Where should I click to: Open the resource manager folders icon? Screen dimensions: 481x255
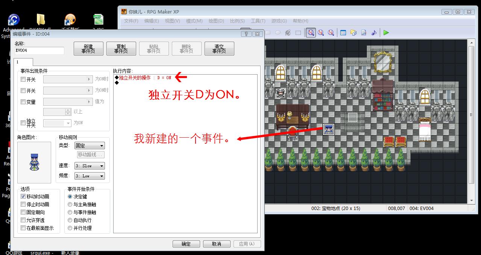353,33
